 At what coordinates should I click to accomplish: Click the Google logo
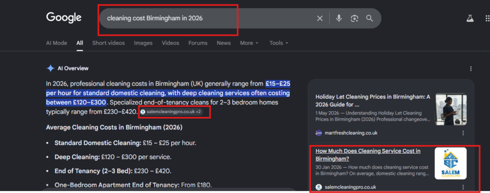[64, 18]
